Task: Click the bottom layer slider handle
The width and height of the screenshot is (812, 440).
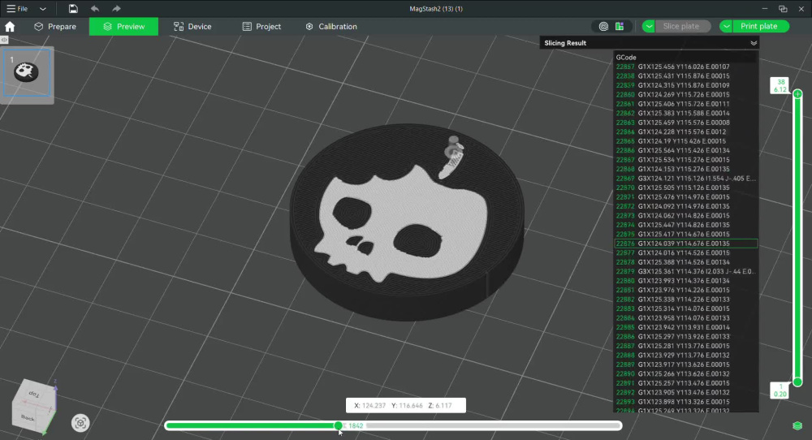Action: pyautogui.click(x=797, y=382)
